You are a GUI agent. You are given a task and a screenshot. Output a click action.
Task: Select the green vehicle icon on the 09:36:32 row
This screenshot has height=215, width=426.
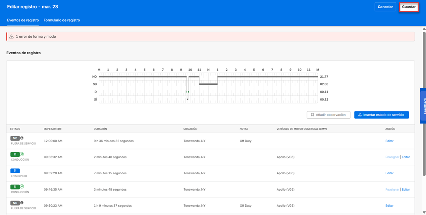coord(22,154)
